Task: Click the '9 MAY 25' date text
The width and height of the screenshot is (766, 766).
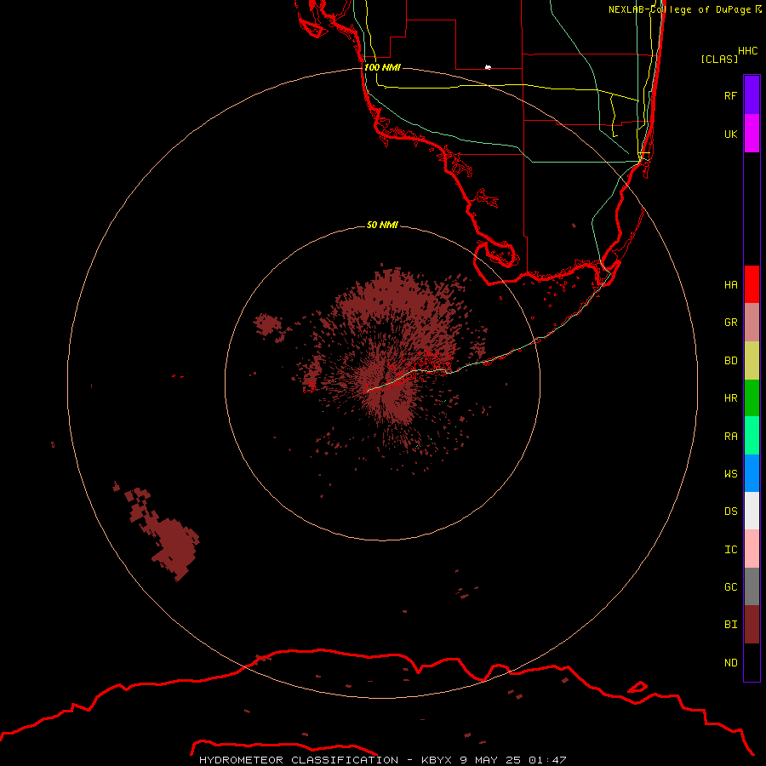Action: 490,760
